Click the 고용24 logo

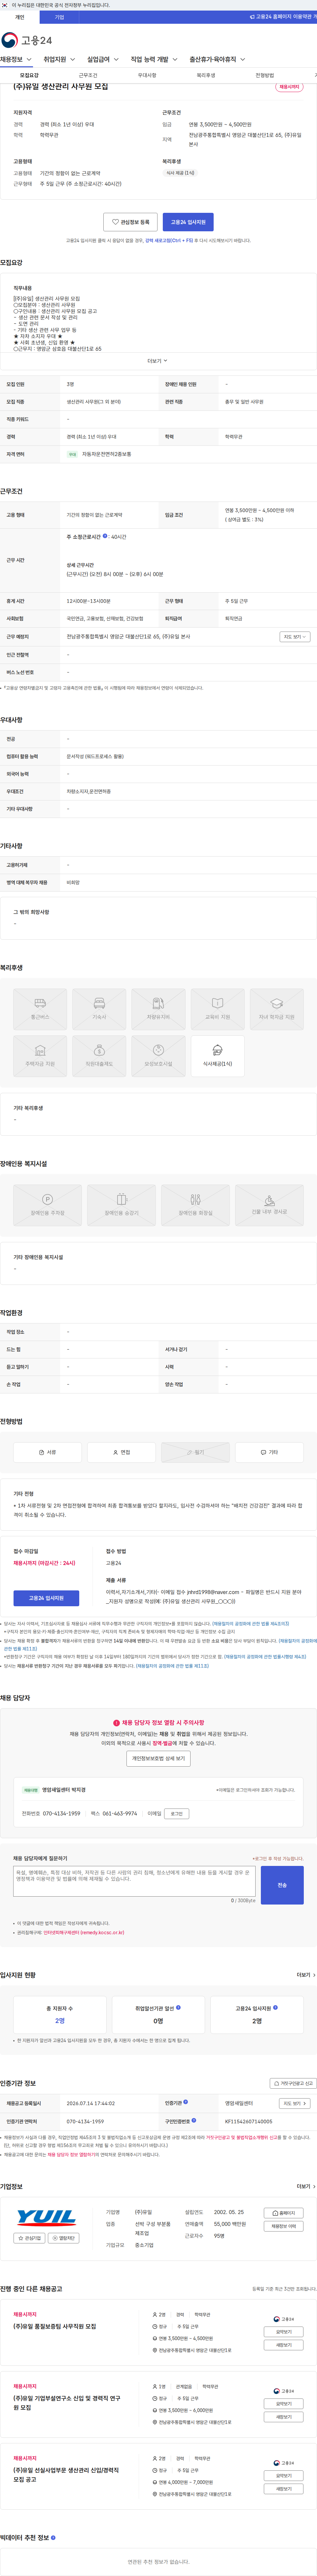(x=27, y=40)
